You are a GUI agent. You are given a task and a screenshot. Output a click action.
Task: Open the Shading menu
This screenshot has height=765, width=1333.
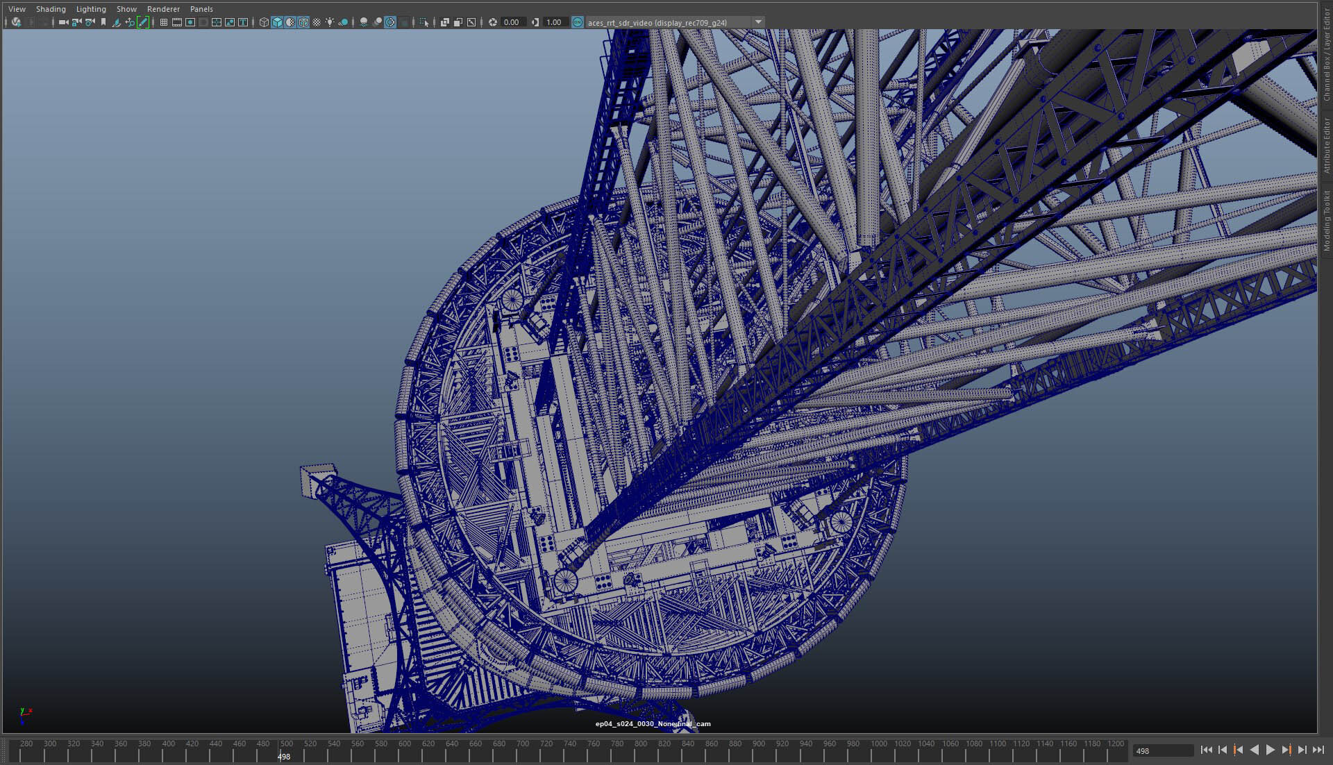[x=51, y=9]
